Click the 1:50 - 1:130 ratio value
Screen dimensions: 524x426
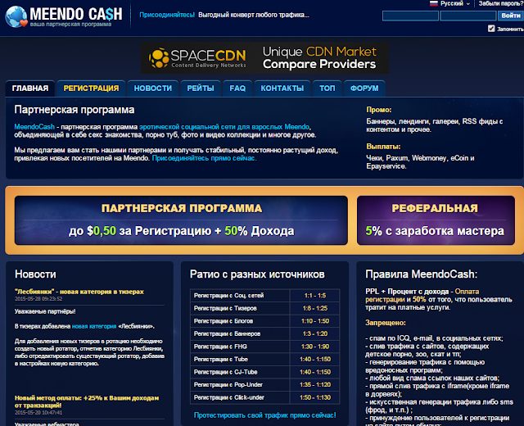(314, 397)
